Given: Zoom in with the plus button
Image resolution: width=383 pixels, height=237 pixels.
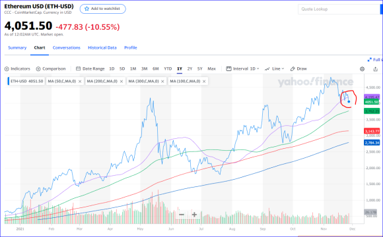Looking at the screenshot, I should coord(194,215).
